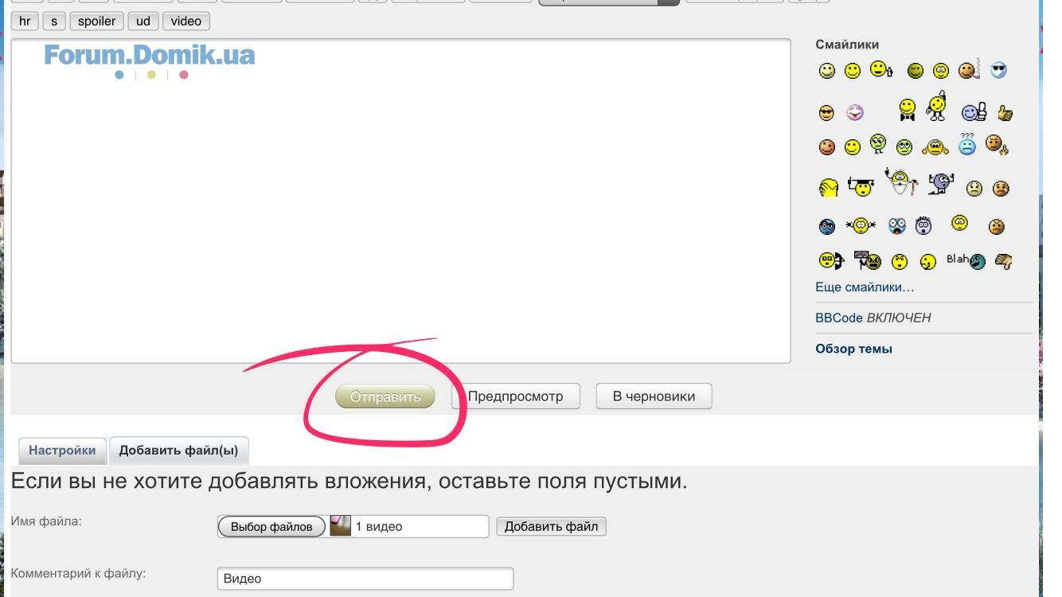Open the Еще смайлики… link
The width and height of the screenshot is (1062, 597).
865,287
